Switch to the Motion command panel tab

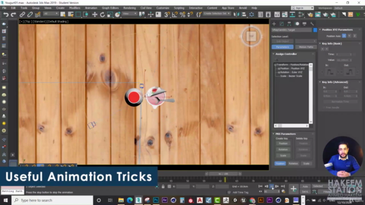[x=297, y=24]
